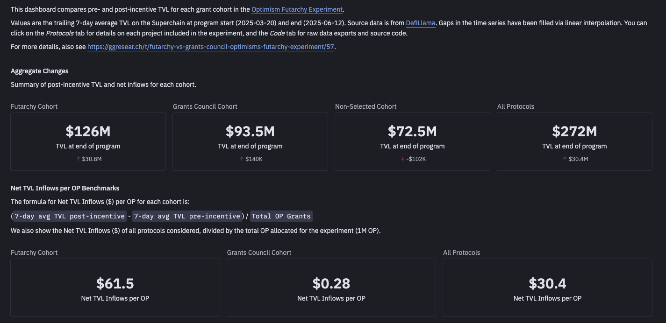Click the '7-day avg TVL pre-incentive' code snippet
Viewport: 666px width, 323px height.
187,216
